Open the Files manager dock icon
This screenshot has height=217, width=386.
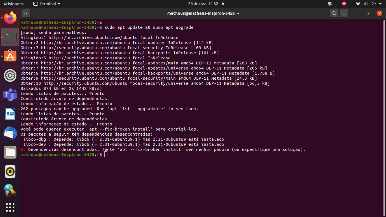coord(10,152)
